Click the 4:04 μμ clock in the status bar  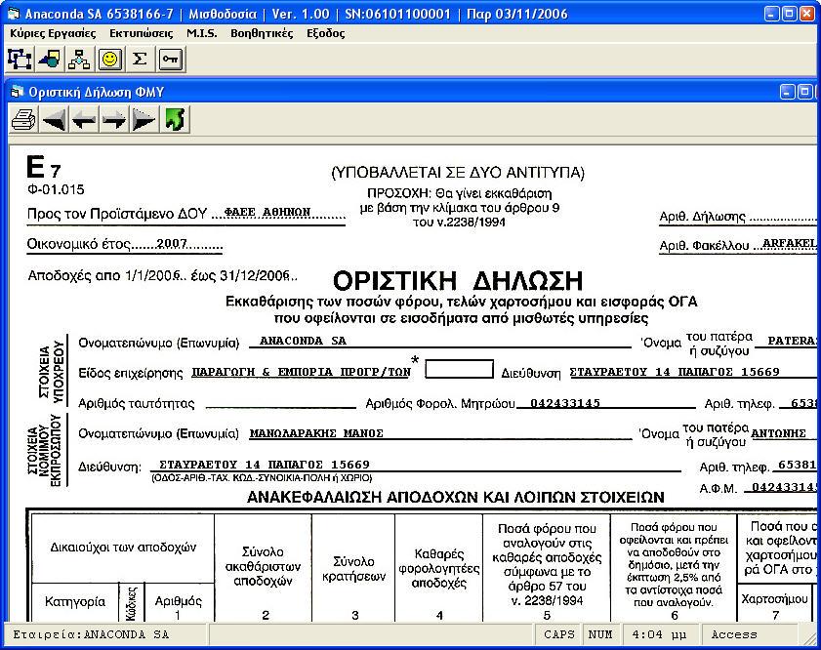pos(659,634)
